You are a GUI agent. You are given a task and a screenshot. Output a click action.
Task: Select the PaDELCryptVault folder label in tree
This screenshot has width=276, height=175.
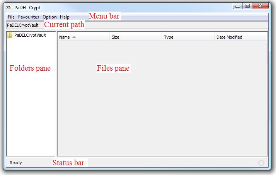30,35
